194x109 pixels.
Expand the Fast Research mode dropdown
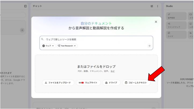pos(67,46)
